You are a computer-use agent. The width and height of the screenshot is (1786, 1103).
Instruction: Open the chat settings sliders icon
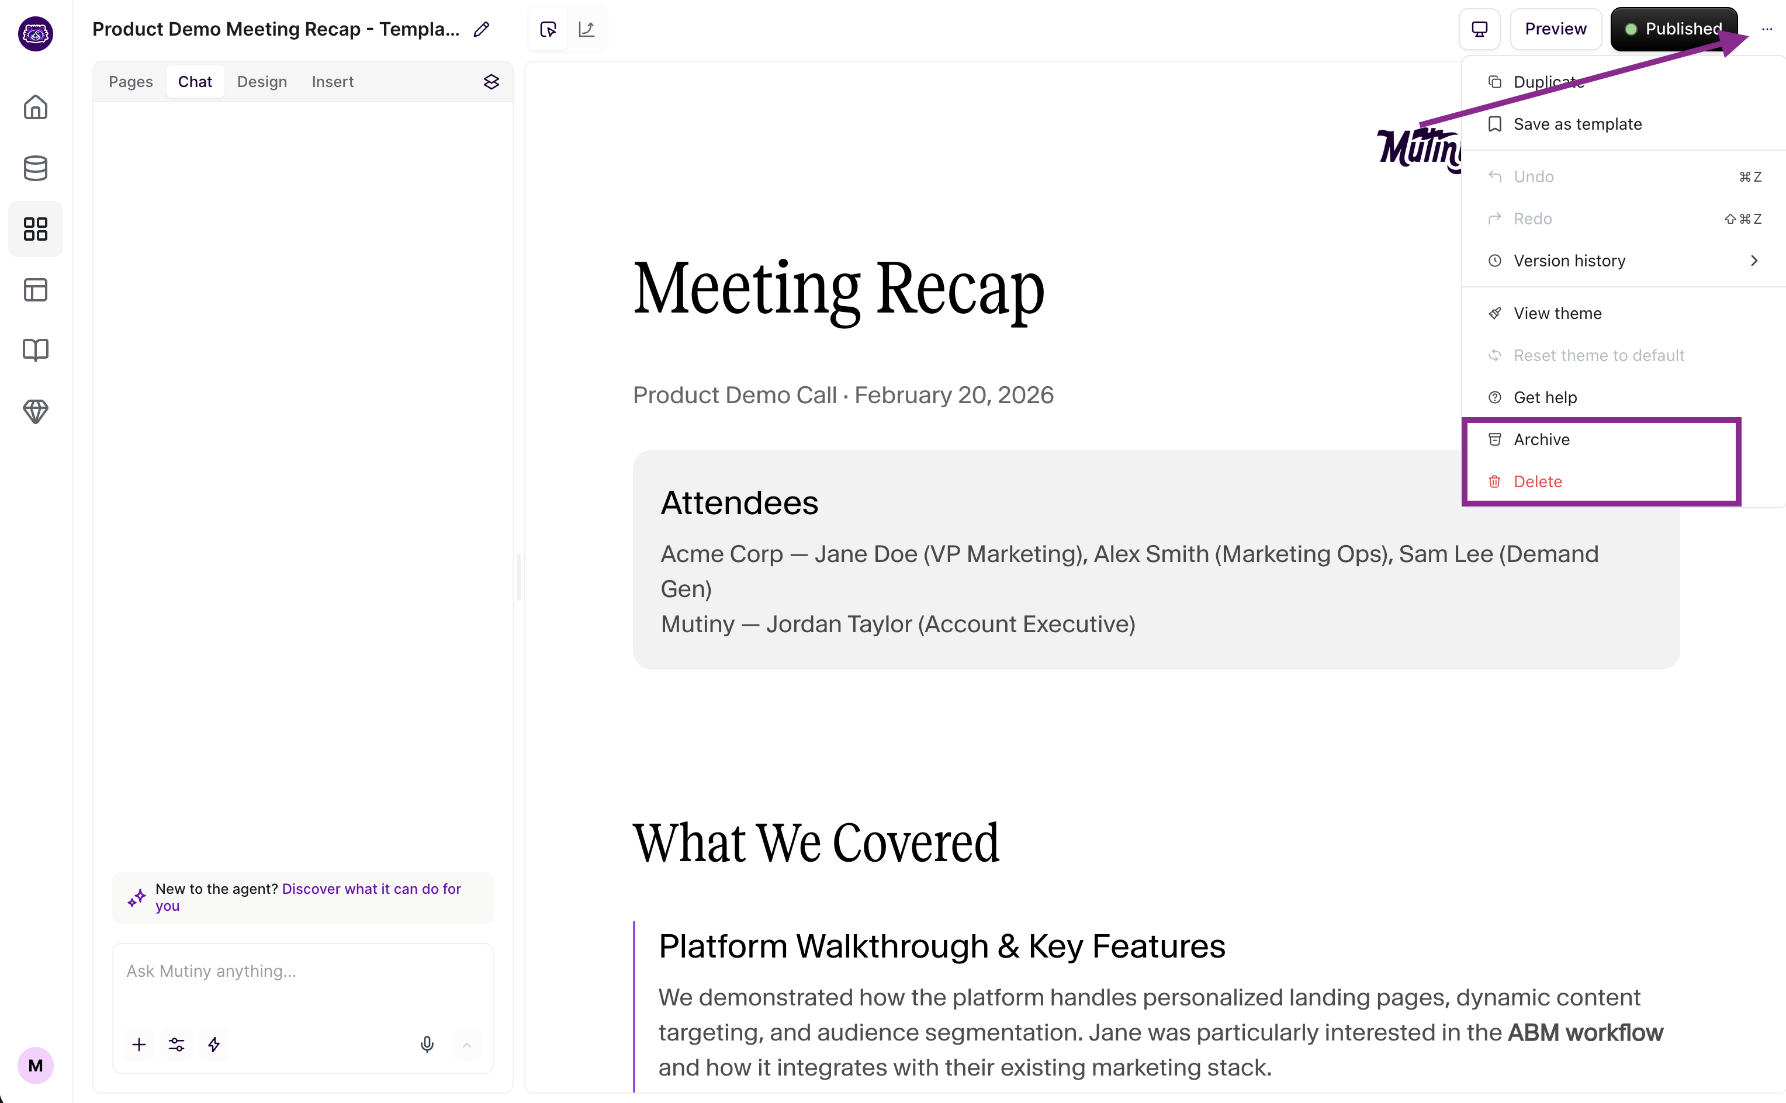pyautogui.click(x=176, y=1045)
